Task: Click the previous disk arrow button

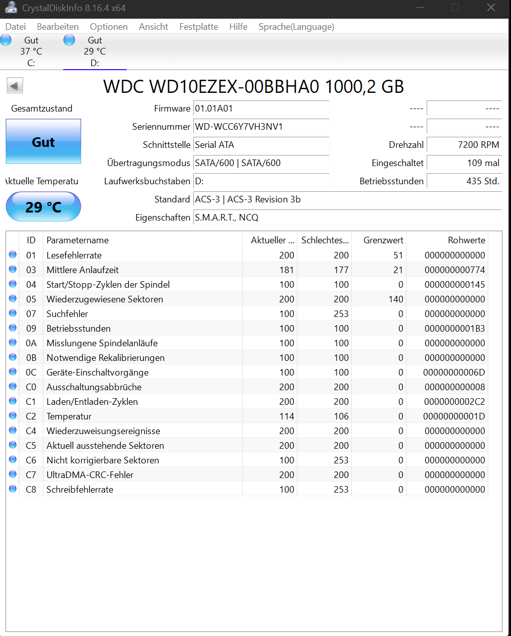Action: point(15,86)
